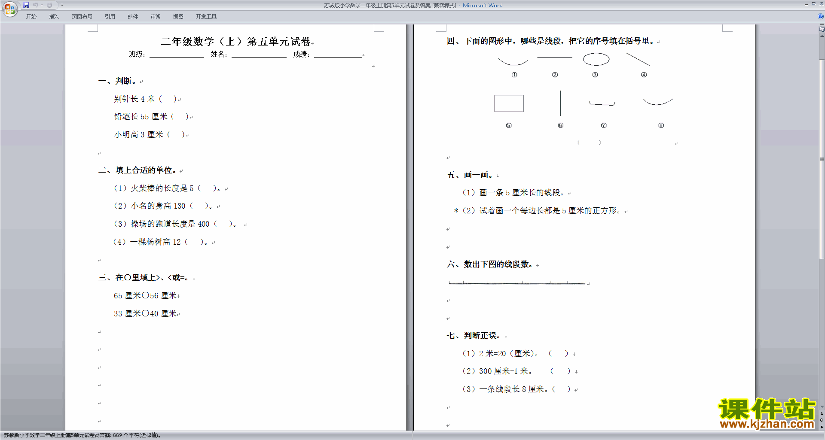The height and width of the screenshot is (440, 825).
Task: Open the undo history dropdown arrow
Action: point(42,5)
